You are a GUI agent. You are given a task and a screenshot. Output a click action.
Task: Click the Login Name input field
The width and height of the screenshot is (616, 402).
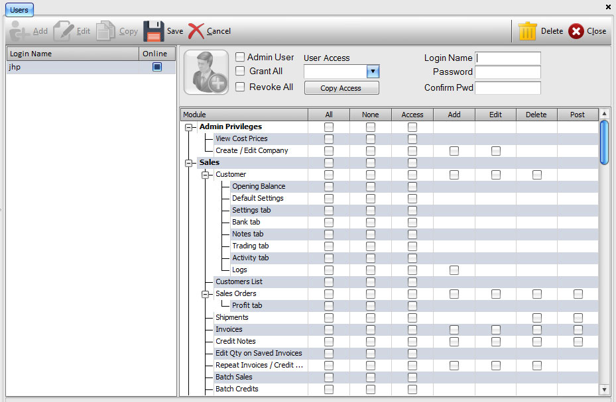[507, 58]
